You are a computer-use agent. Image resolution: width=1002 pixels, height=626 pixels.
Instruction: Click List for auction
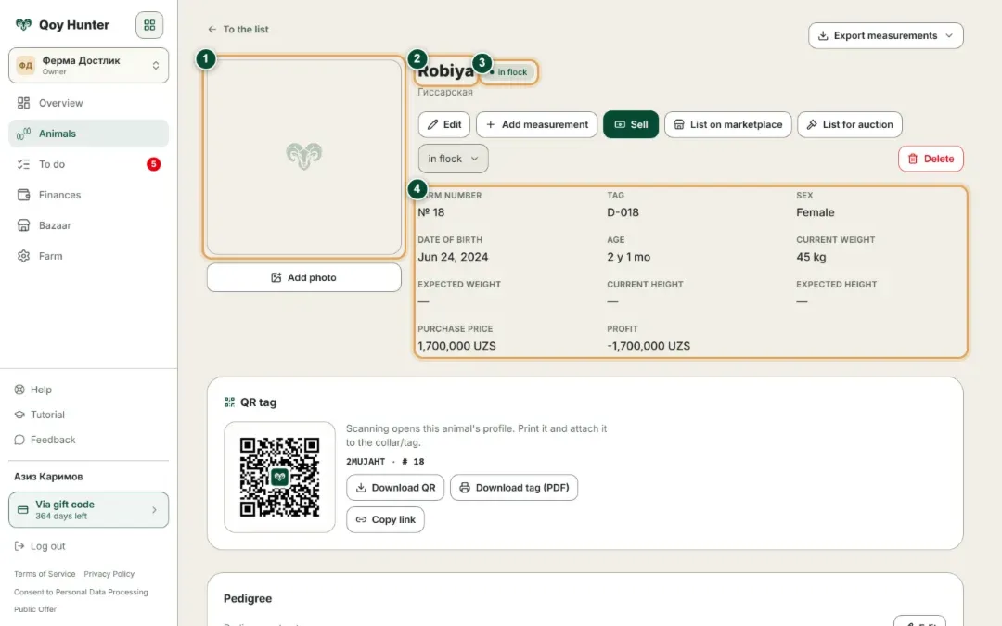click(x=849, y=124)
